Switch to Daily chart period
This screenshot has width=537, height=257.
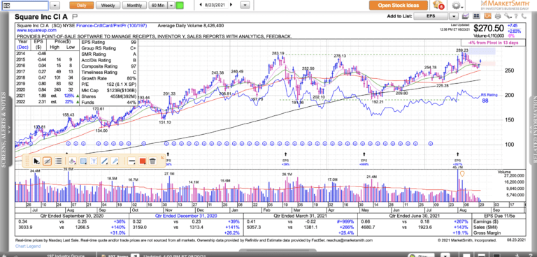82,6
